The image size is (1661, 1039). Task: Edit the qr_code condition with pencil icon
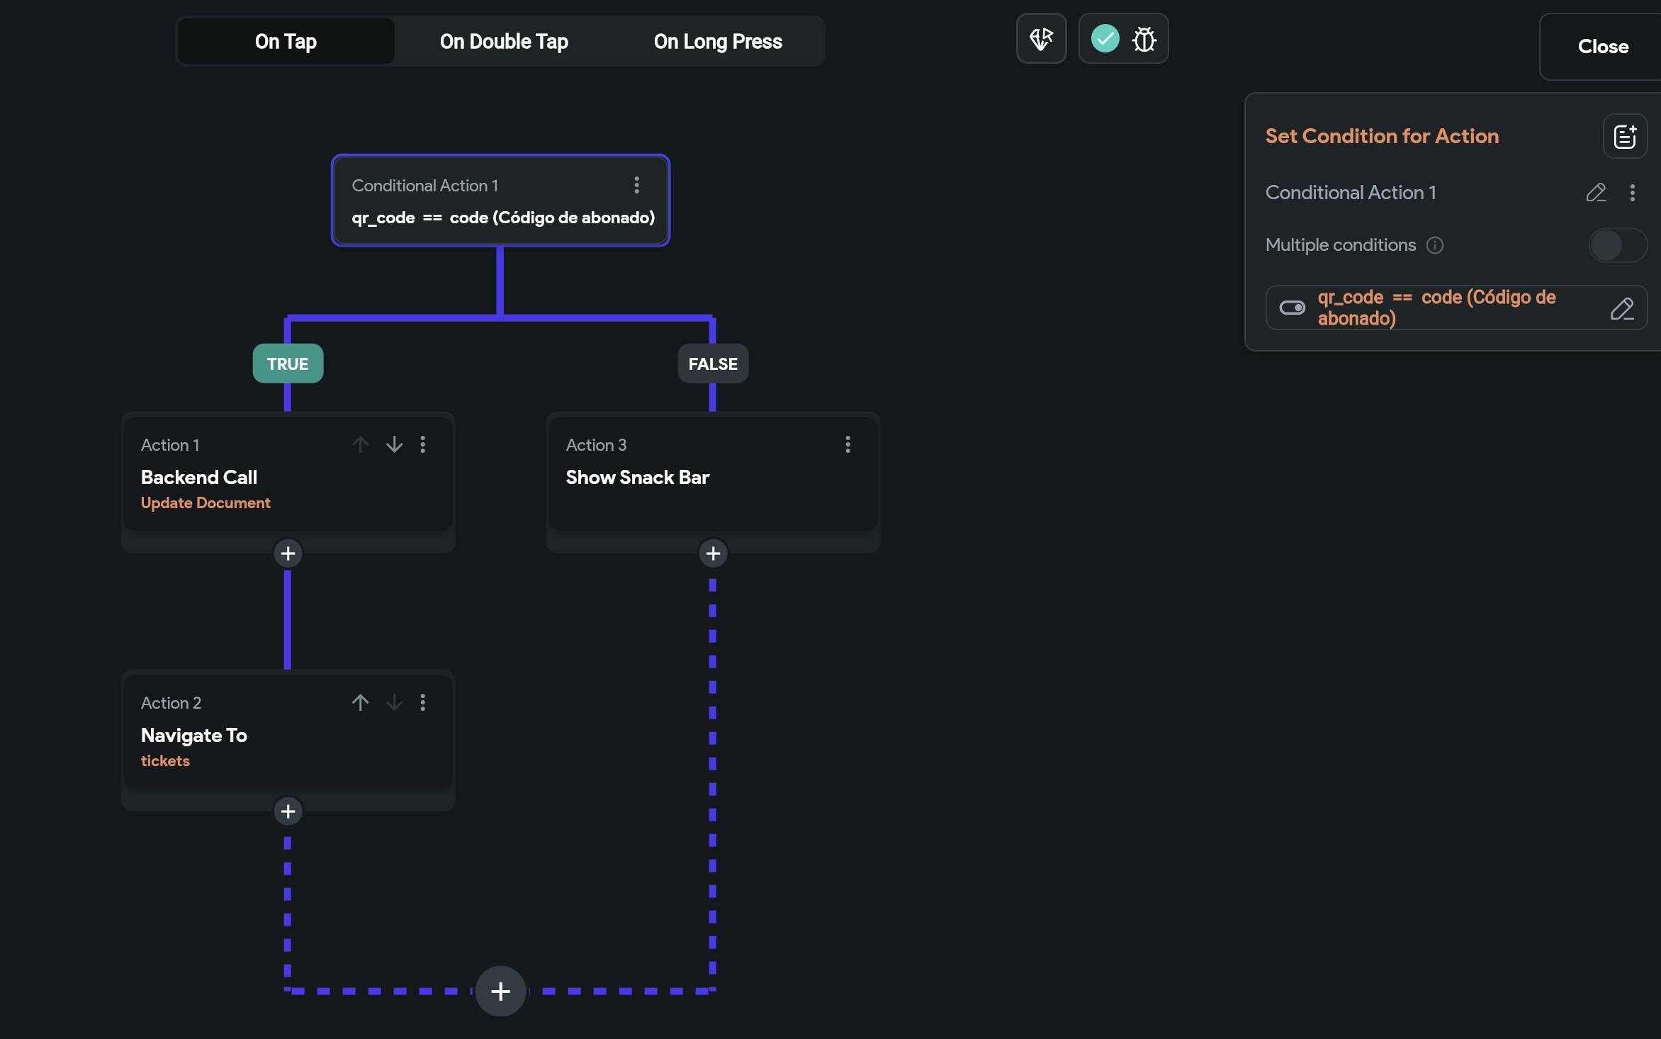[1622, 308]
